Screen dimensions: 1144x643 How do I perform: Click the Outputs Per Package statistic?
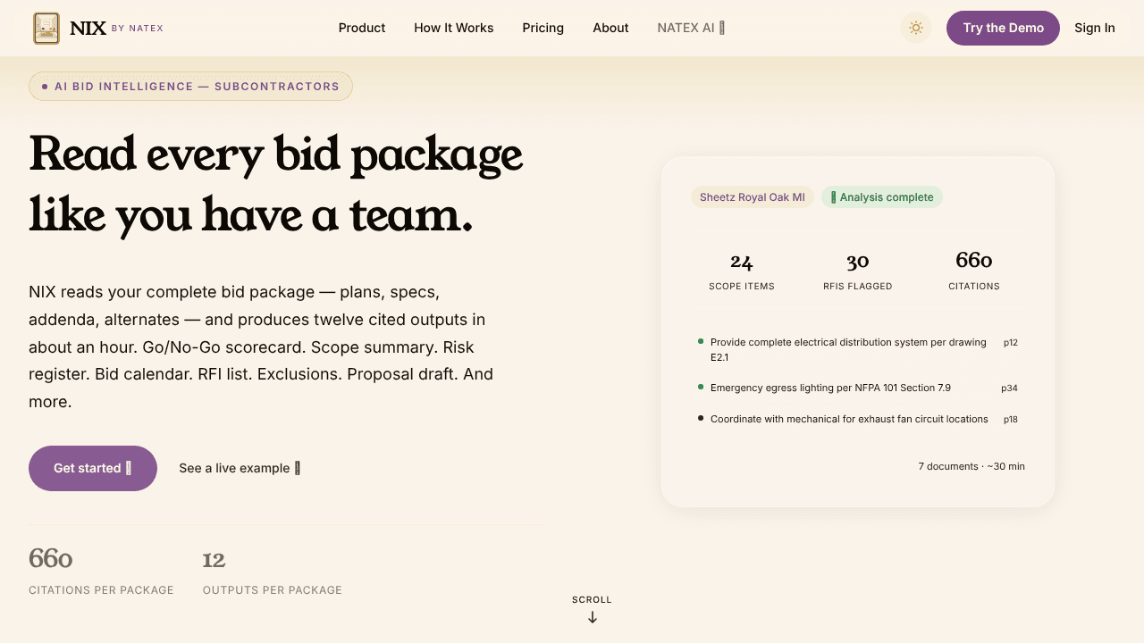tap(273, 572)
